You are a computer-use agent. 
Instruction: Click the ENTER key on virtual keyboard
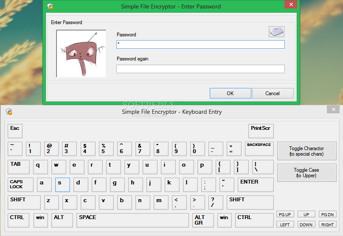click(256, 185)
